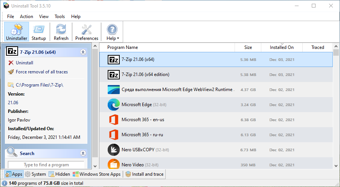Sort by the Size column header

248,47
